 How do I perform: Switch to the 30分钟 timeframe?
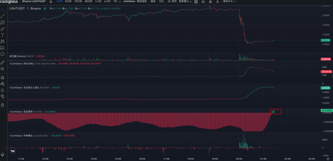tap(89, 1)
